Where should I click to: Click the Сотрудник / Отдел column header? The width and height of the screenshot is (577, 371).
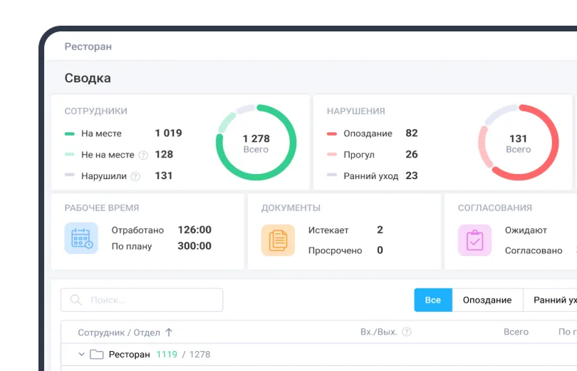[x=119, y=332]
